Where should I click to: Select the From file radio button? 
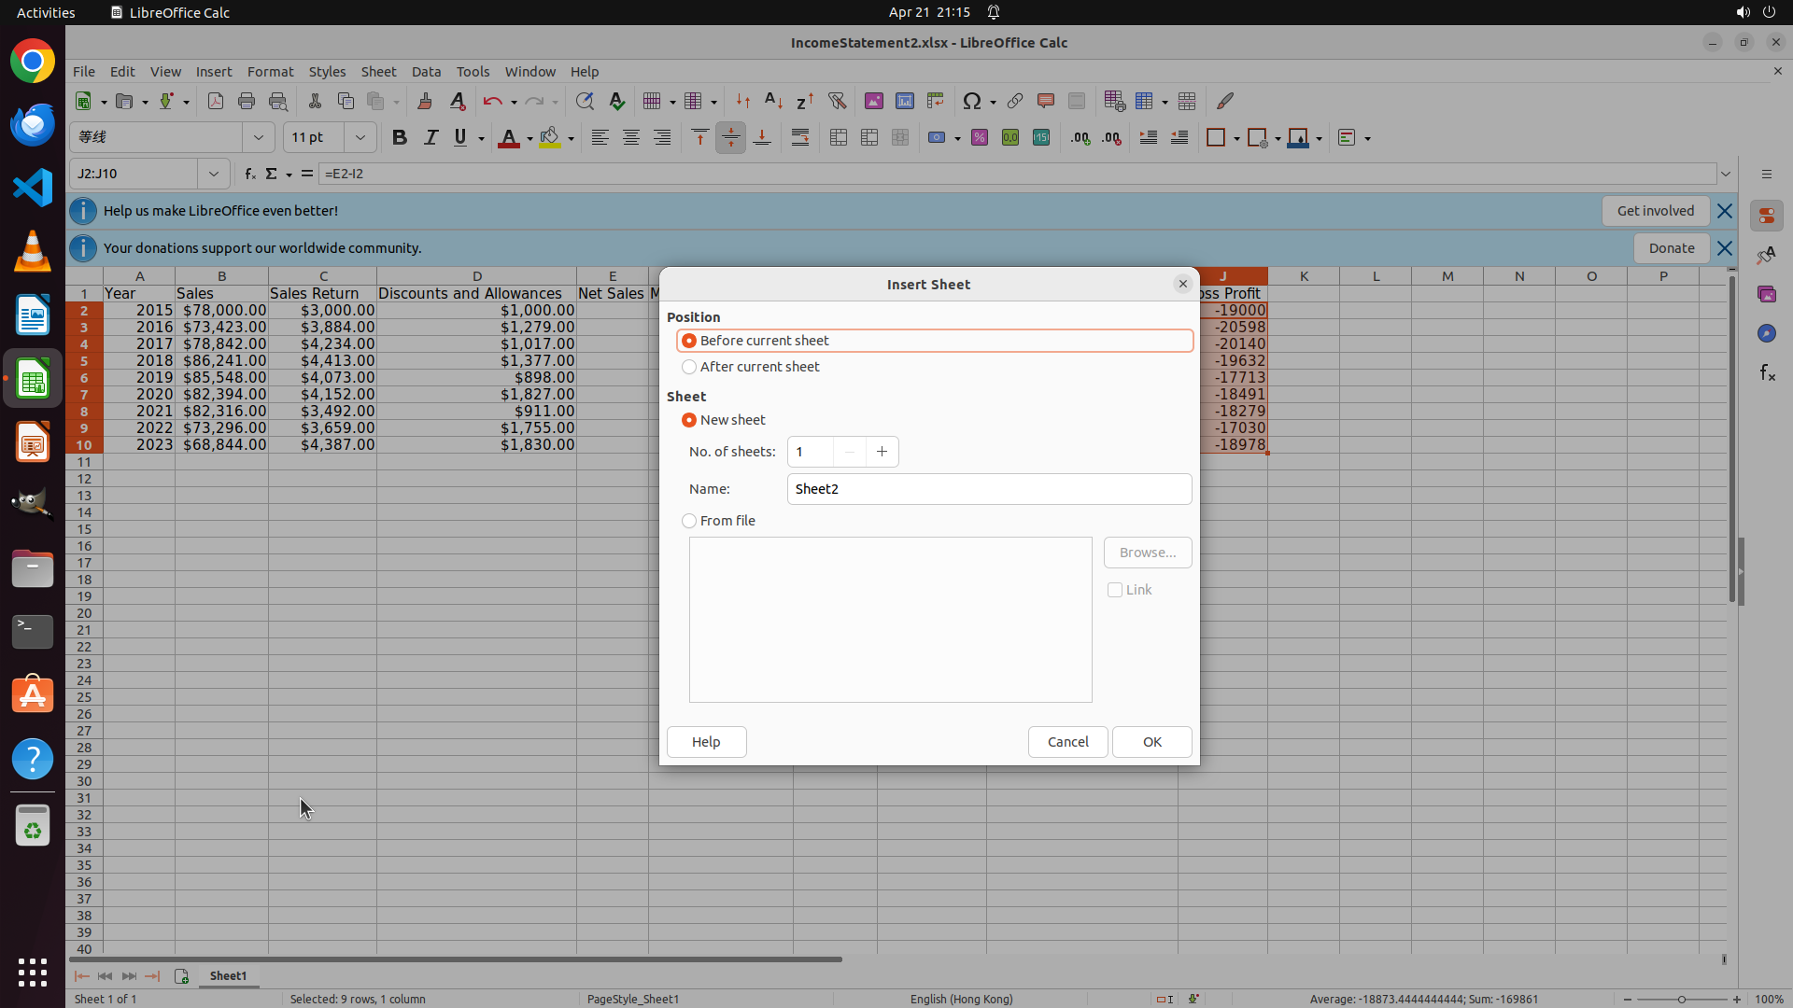(x=689, y=521)
